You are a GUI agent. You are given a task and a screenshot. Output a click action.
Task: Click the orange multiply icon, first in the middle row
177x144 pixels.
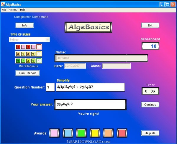[18, 54]
